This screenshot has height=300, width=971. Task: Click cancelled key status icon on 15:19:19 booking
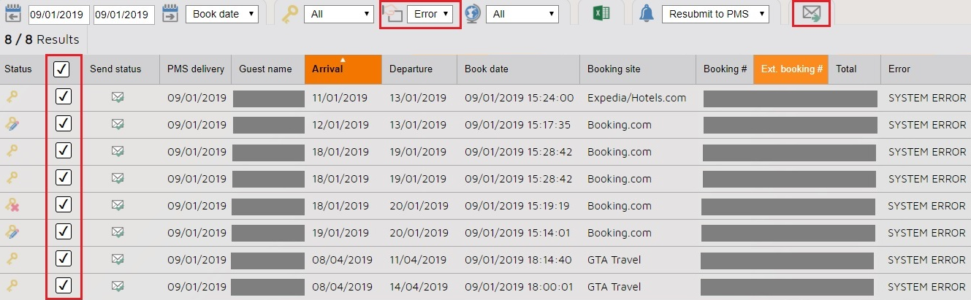pos(12,206)
